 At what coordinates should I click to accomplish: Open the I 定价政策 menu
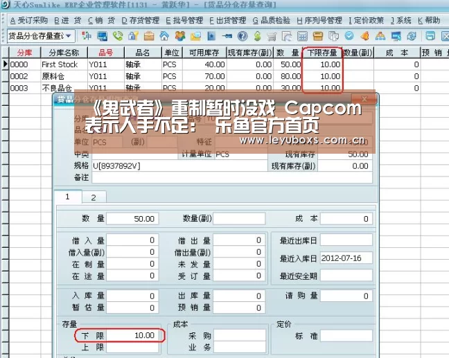pyautogui.click(x=367, y=20)
